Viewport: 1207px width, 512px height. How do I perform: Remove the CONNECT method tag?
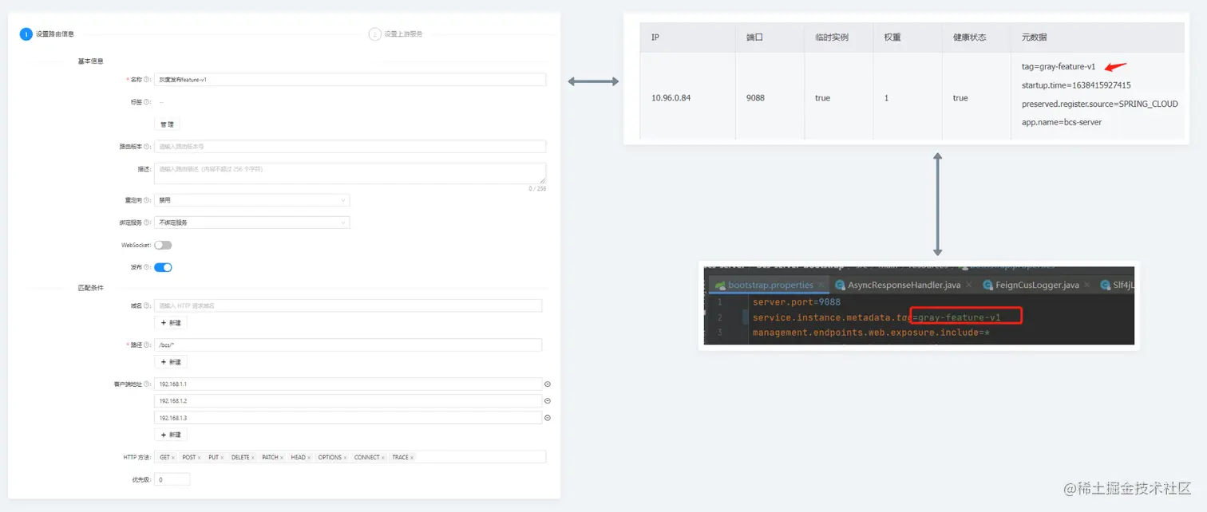(383, 457)
